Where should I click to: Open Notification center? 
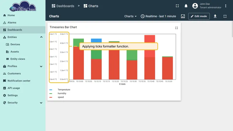click(x=23, y=81)
